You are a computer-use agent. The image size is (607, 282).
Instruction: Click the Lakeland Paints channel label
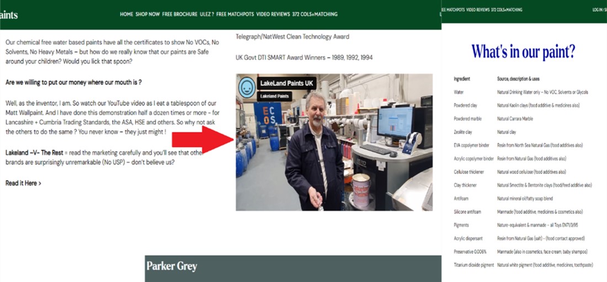click(x=274, y=95)
